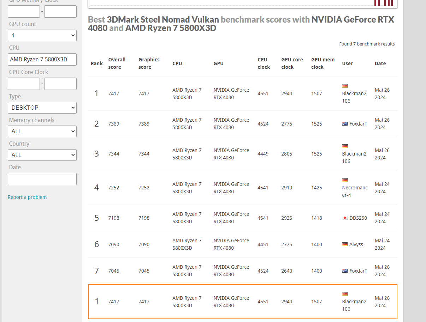Image resolution: width=426 pixels, height=322 pixels.
Task: Click overall score 7389
Action: [114, 124]
